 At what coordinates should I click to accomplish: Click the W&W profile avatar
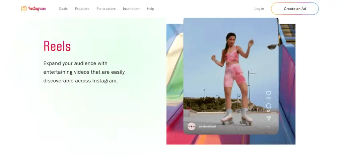pos(192,127)
